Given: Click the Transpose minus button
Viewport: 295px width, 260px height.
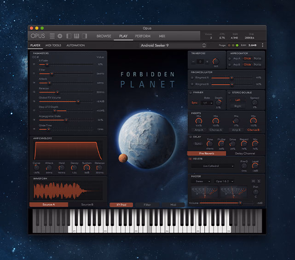Looking at the screenshot, I should pos(193,62).
